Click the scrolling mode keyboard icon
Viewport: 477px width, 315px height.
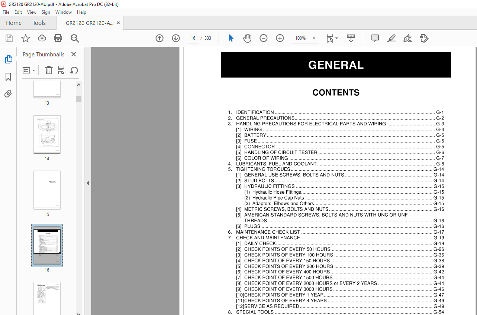coord(351,38)
